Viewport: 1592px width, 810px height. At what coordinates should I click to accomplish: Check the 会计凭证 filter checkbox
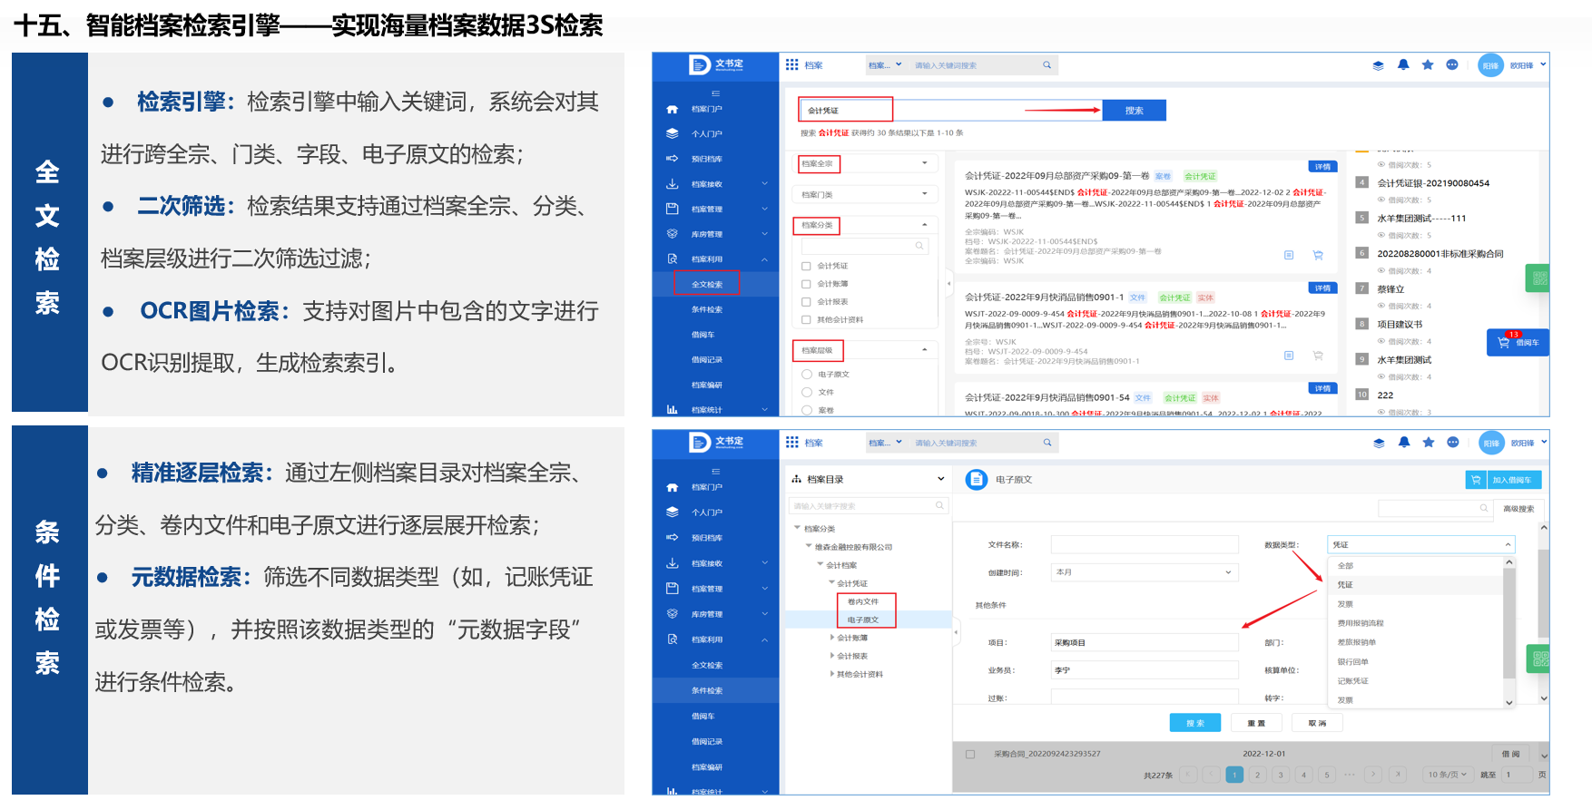click(806, 266)
